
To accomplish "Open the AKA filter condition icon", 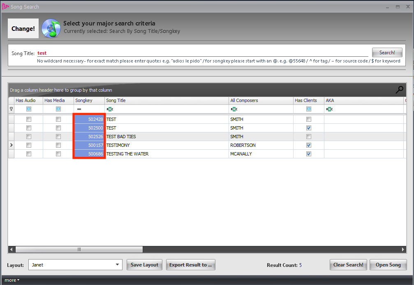I will 329,109.
